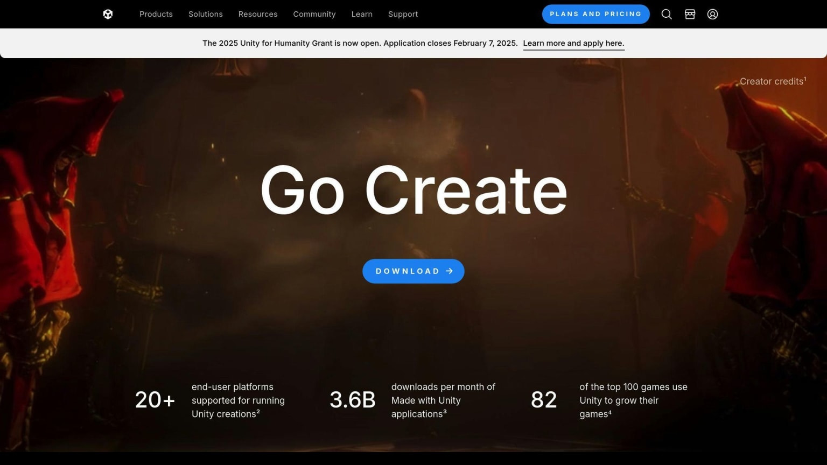Click the Plans and Pricing button
The image size is (827, 465).
[x=595, y=14]
